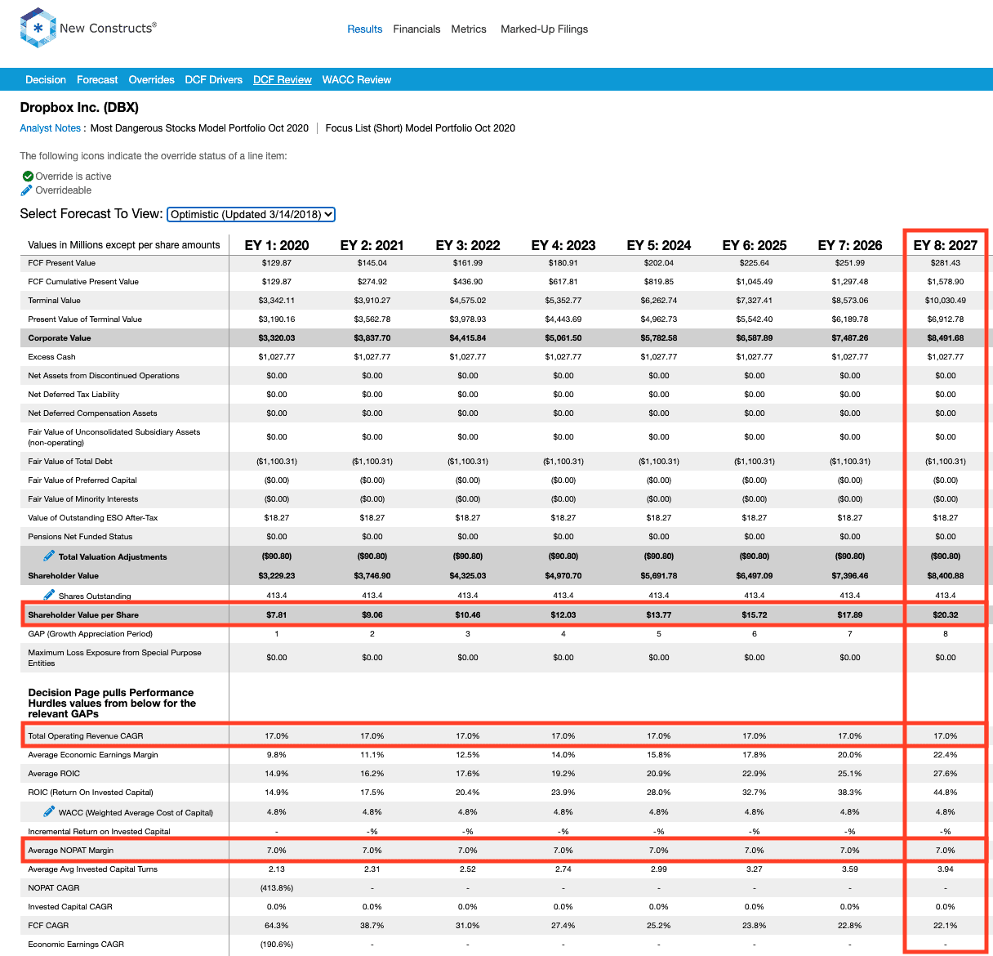Click the $3,320.03 Corporate Value cell
This screenshot has height=956, width=993.
tap(277, 338)
